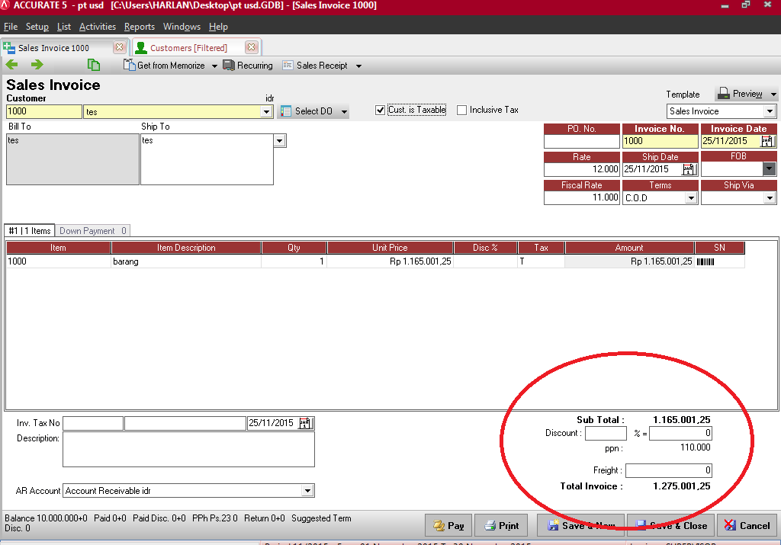
Task: Expand the Customer name dropdown
Action: [x=266, y=112]
